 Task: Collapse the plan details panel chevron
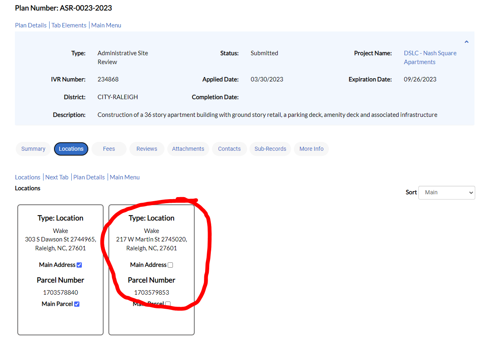pyautogui.click(x=466, y=42)
